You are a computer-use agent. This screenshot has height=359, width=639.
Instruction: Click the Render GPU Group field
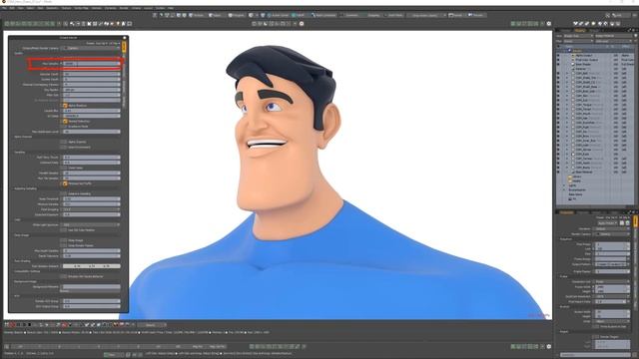click(x=91, y=301)
